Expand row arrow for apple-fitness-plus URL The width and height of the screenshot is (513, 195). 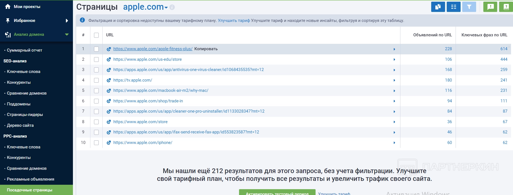(394, 49)
